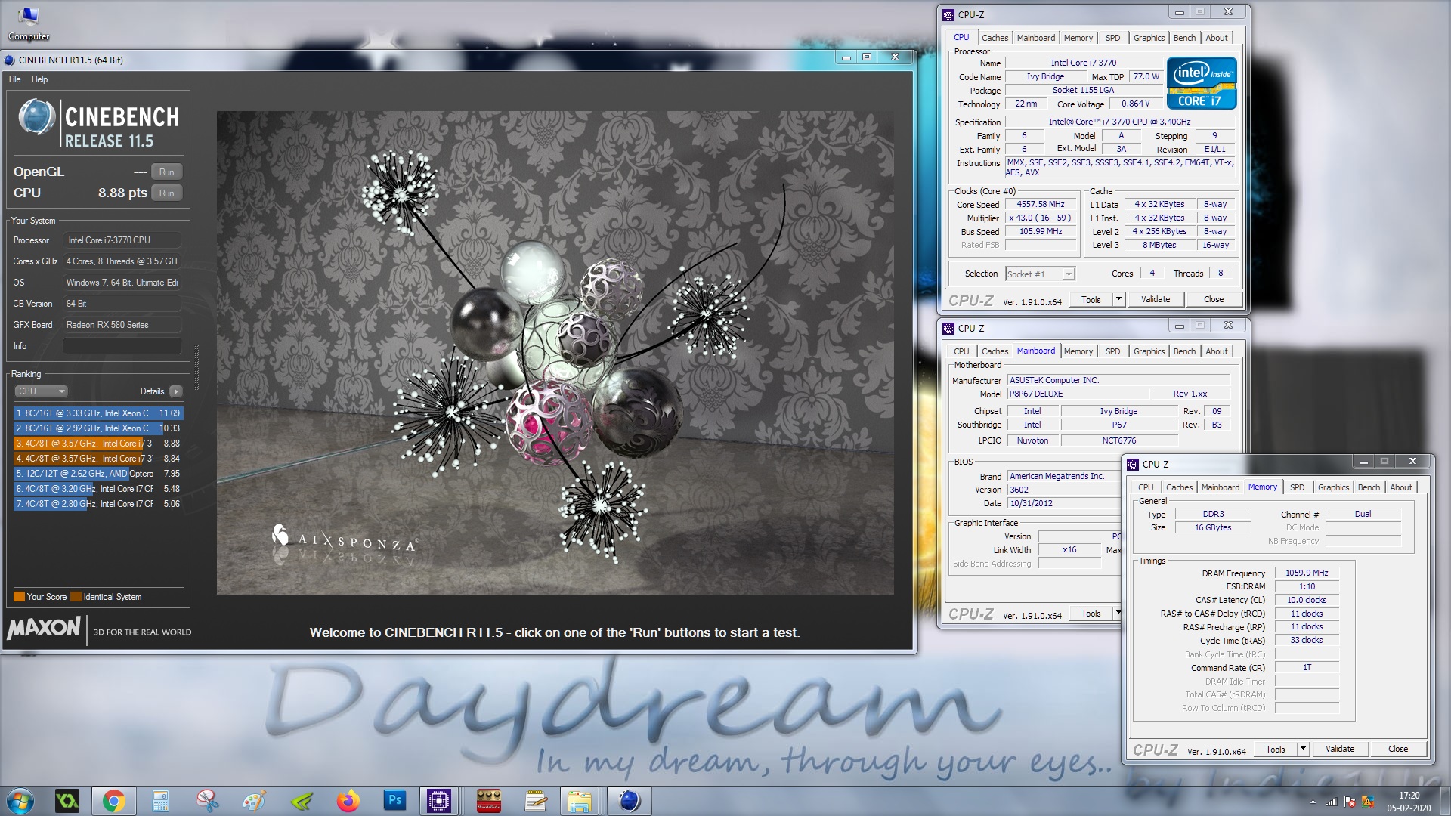Open the GeForce Experience taskbar icon
1451x816 pixels.
coord(68,801)
